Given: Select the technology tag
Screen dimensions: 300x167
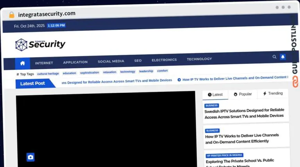Looking at the screenshot, I should (x=128, y=72).
